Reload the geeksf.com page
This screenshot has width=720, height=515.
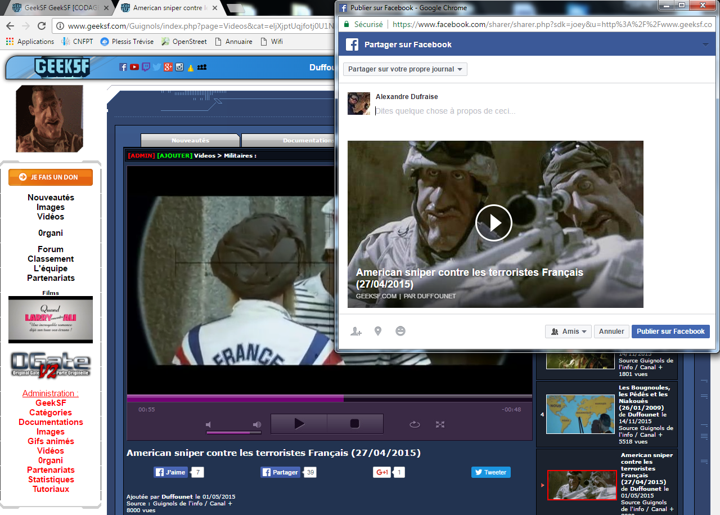click(41, 26)
